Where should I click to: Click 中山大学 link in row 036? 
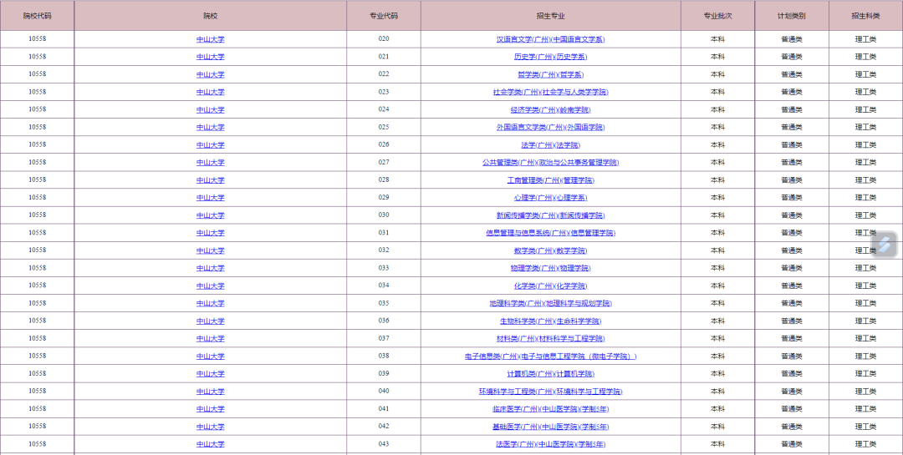(x=210, y=321)
